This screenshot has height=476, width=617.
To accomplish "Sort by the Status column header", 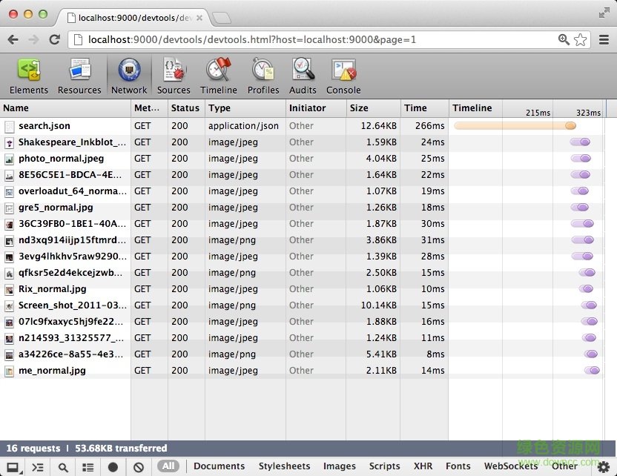I will point(185,108).
